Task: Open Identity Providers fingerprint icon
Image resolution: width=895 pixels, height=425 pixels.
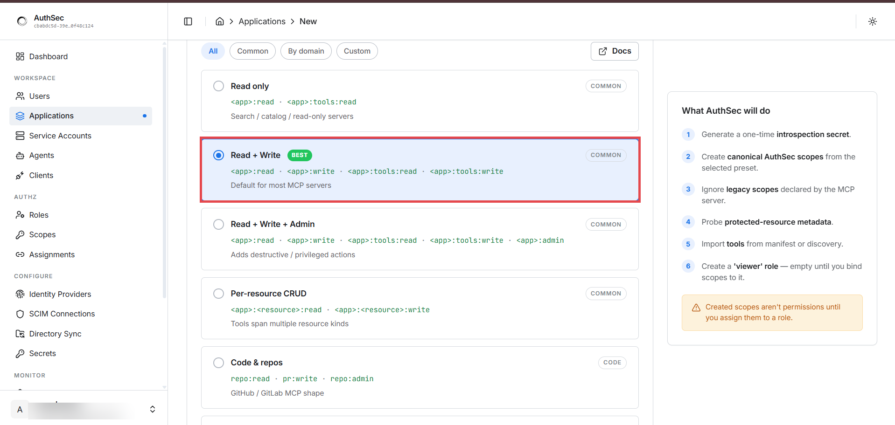Action: tap(20, 294)
